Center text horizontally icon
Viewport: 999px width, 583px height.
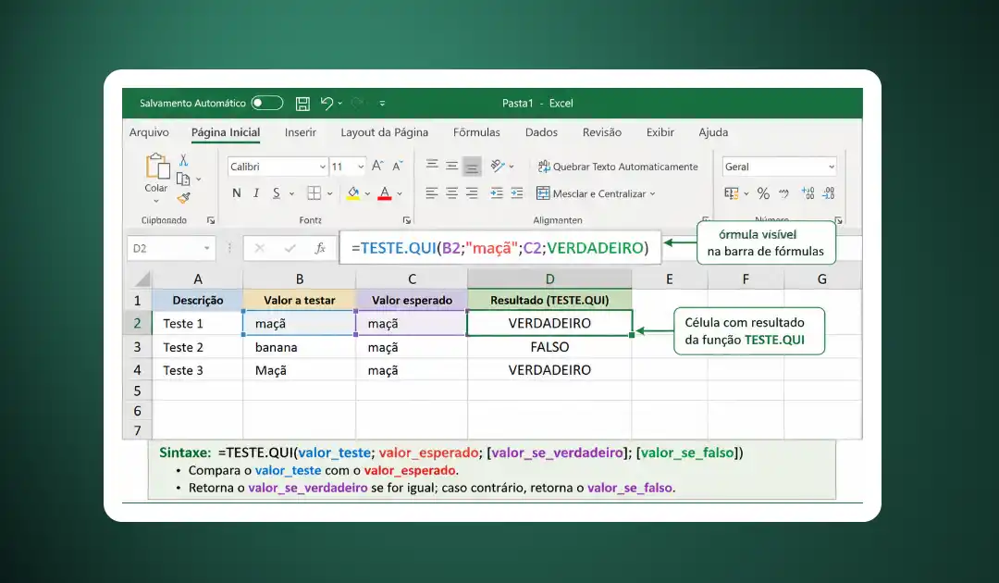click(451, 193)
